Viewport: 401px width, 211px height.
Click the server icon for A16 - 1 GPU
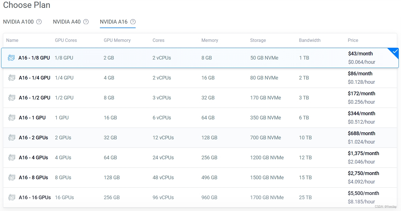click(12, 118)
